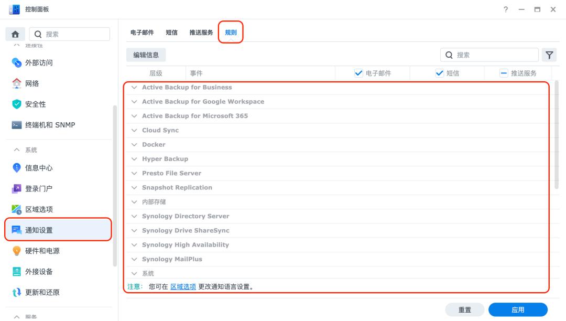
Task: Select 网络 from the sidebar
Action: 32,83
